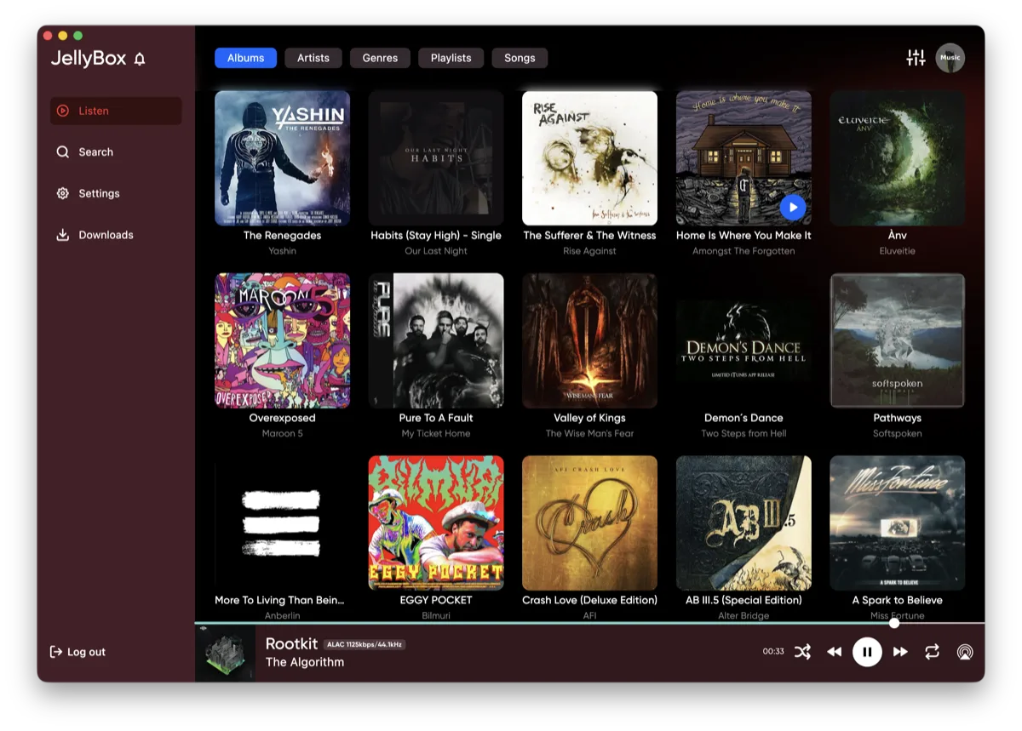Click the Downloads tray icon
The height and width of the screenshot is (731, 1022).
(62, 235)
